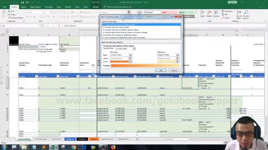Select 'Format only unique or duplicate values'
Viewport: 268px width, 150px height.
pyautogui.click(x=142, y=35)
